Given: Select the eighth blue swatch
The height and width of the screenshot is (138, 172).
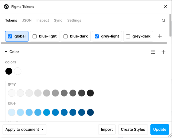Looking at the screenshot, I should tap(73, 112).
